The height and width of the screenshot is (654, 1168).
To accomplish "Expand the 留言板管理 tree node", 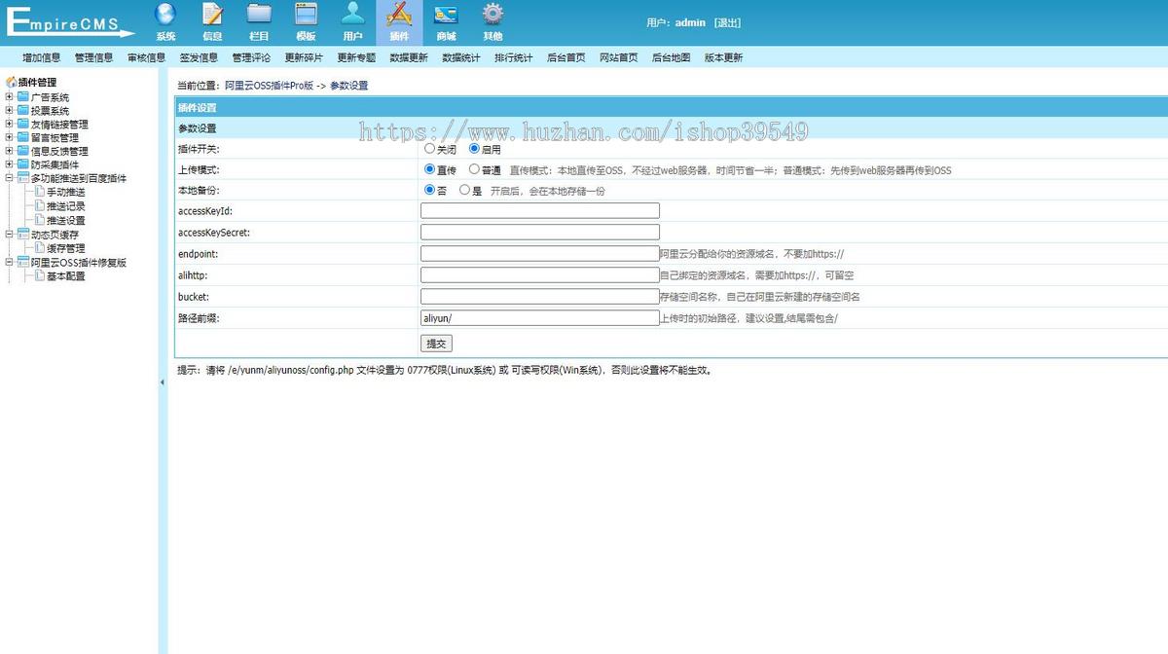I will pyautogui.click(x=10, y=138).
